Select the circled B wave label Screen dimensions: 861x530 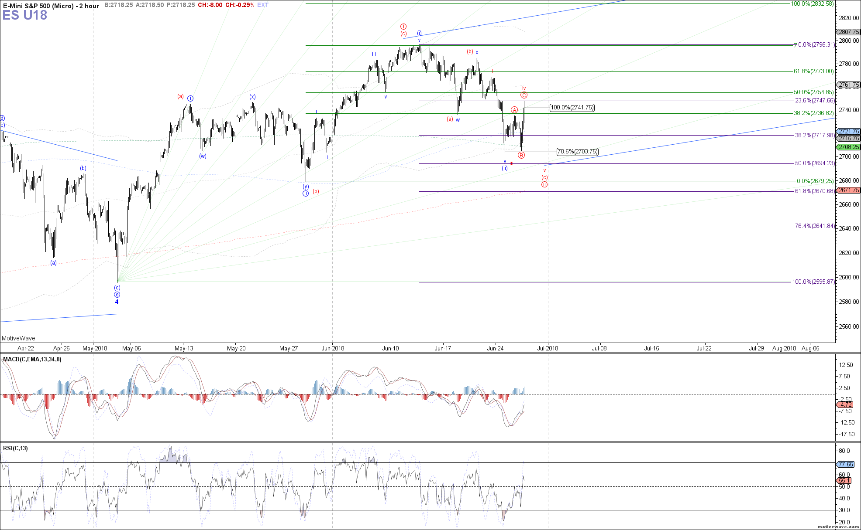pyautogui.click(x=521, y=155)
